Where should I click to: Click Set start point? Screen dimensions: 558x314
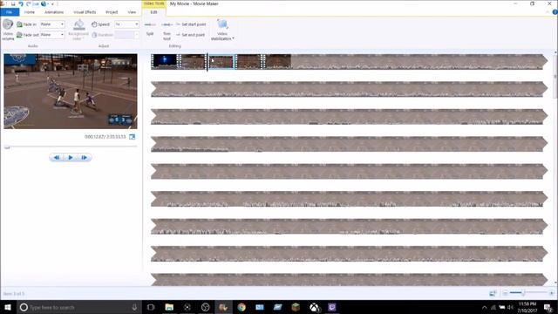[x=191, y=24]
